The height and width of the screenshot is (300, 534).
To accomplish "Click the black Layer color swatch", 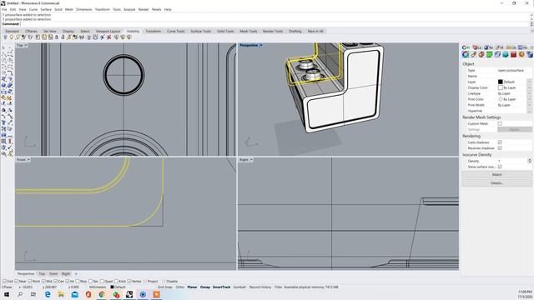I will [x=501, y=82].
